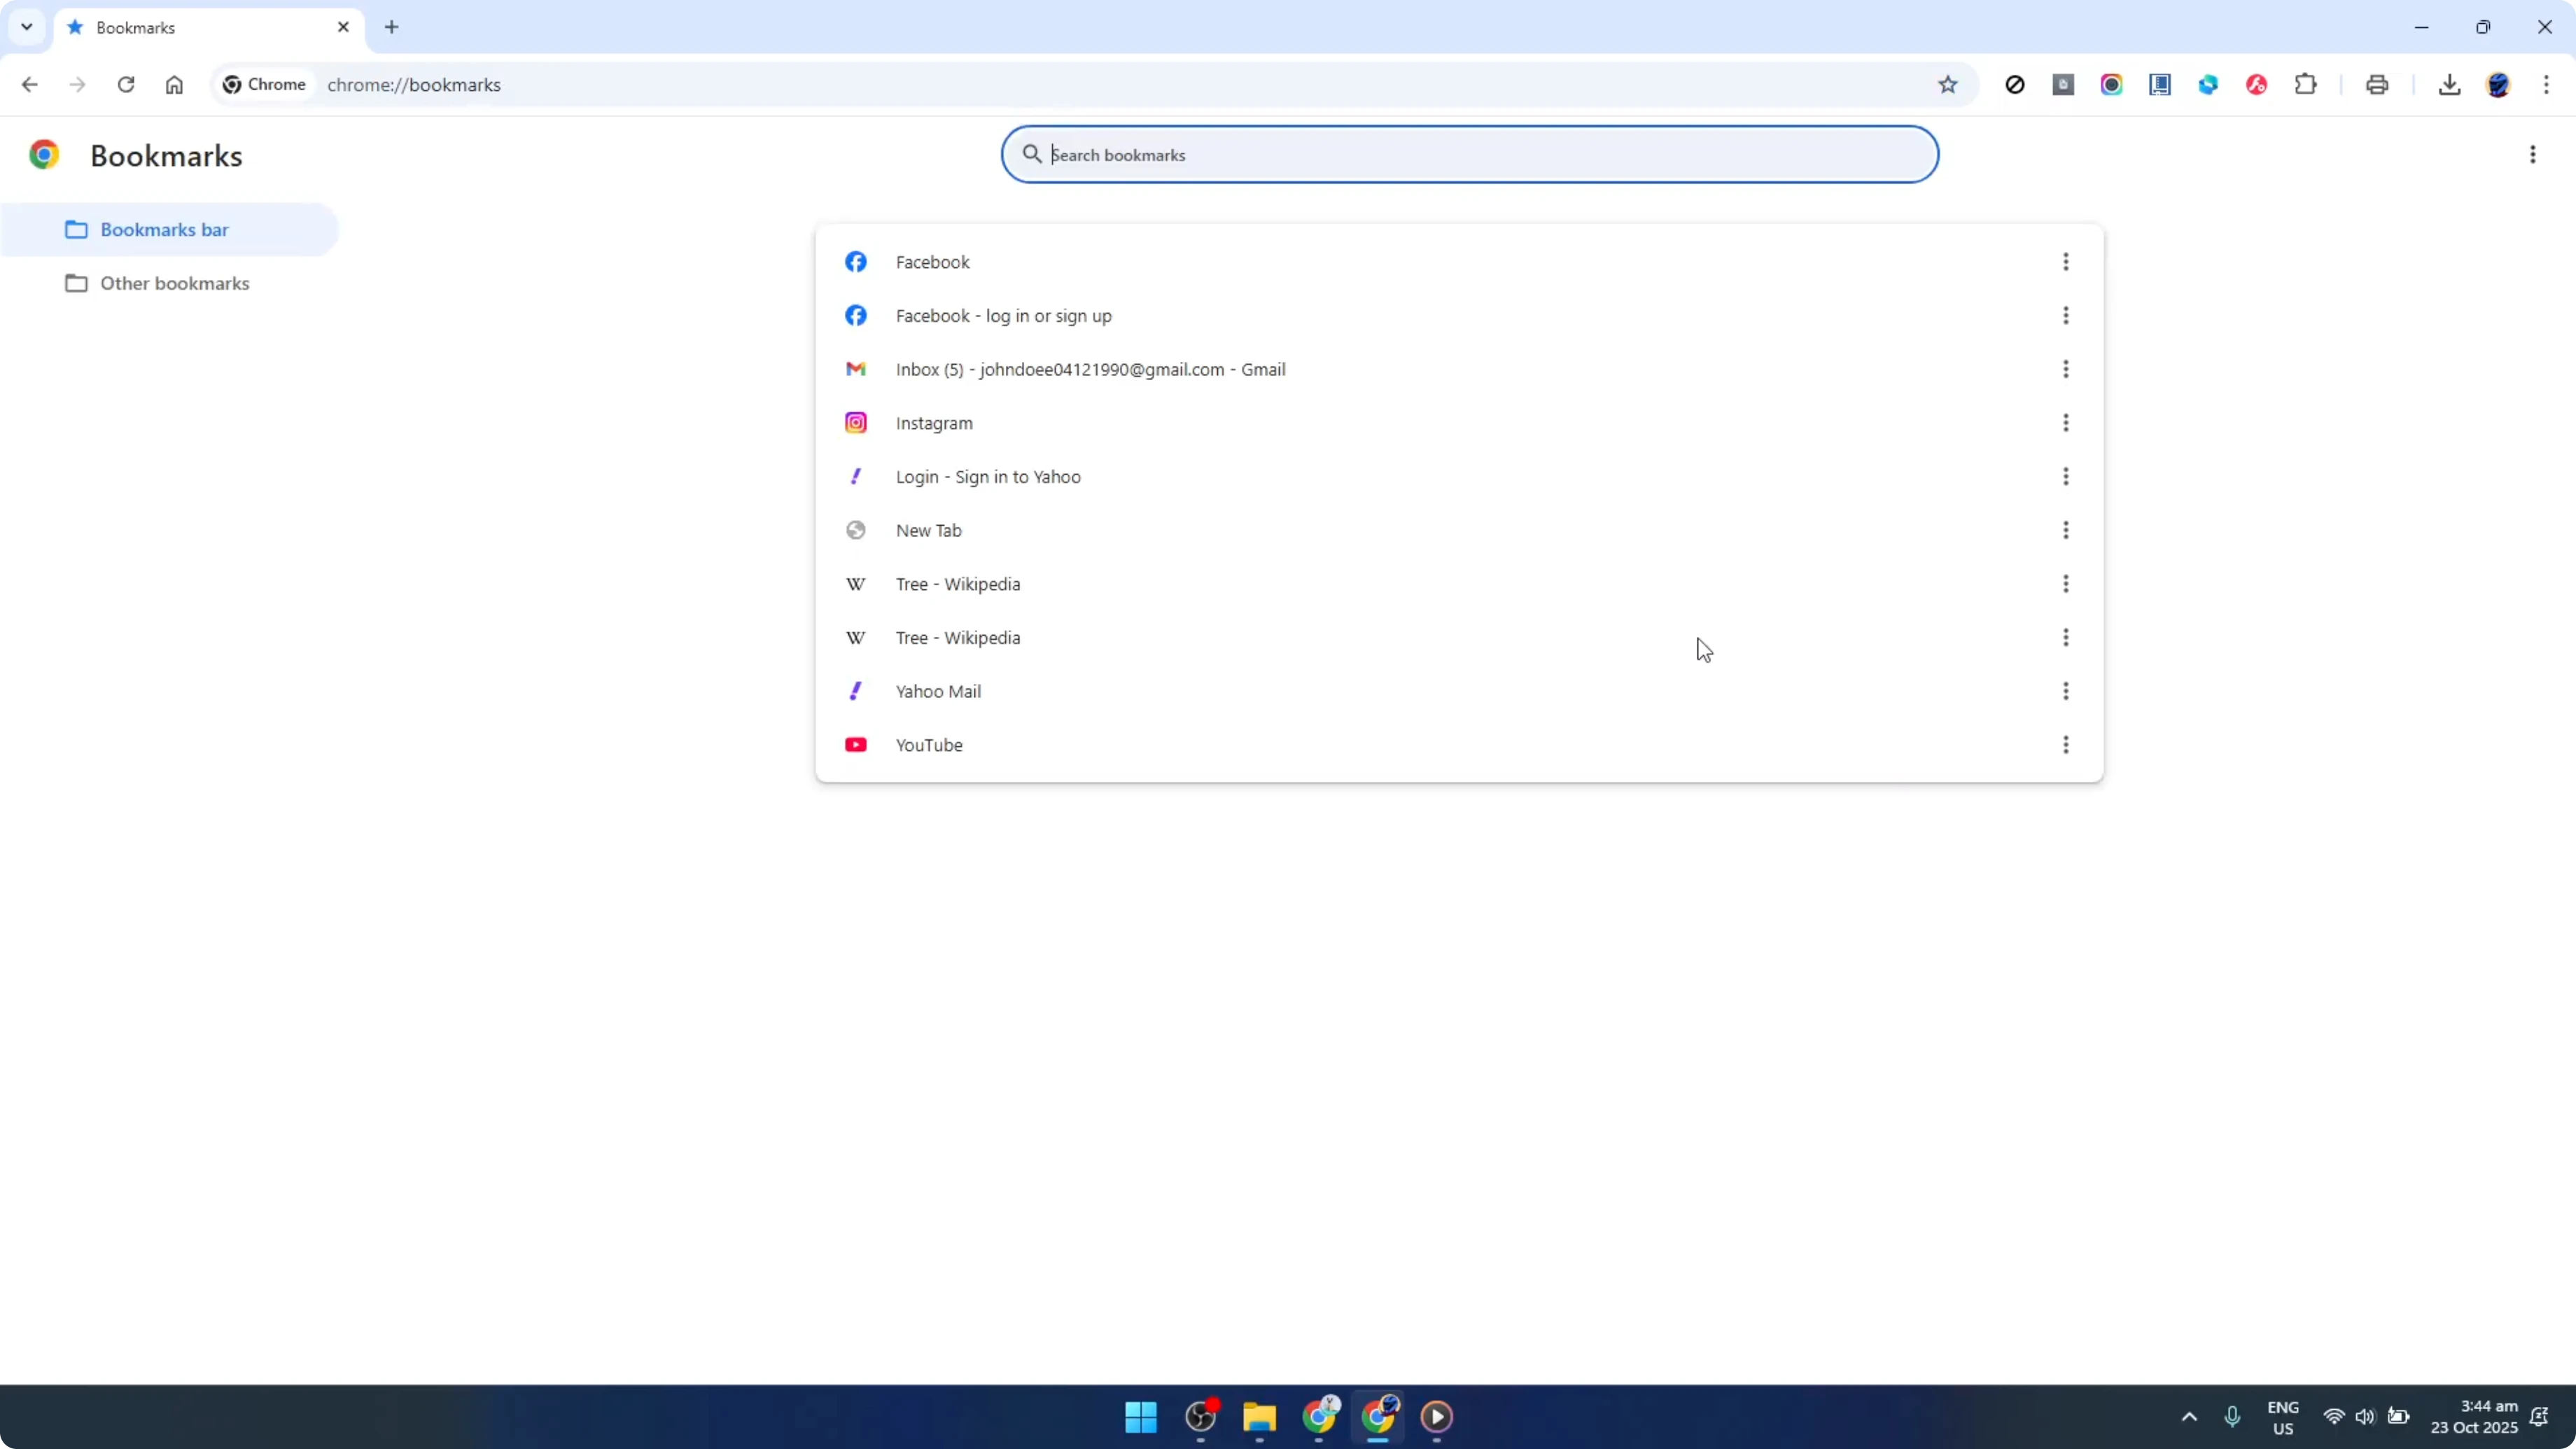2576x1449 pixels.
Task: Open more actions for Instagram bookmark
Action: (2066, 423)
